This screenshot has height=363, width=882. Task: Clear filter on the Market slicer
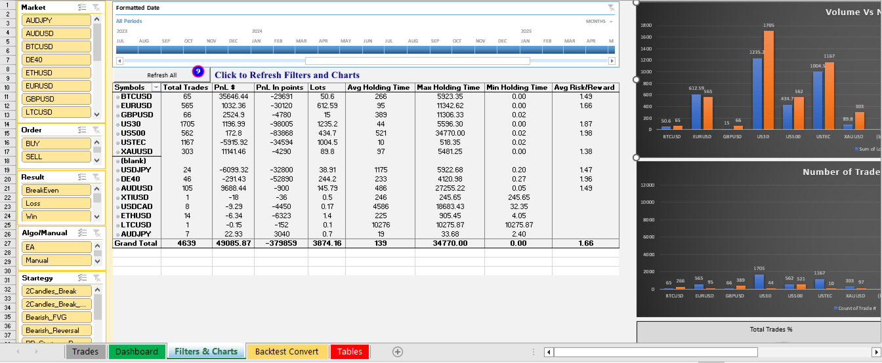coord(96,7)
